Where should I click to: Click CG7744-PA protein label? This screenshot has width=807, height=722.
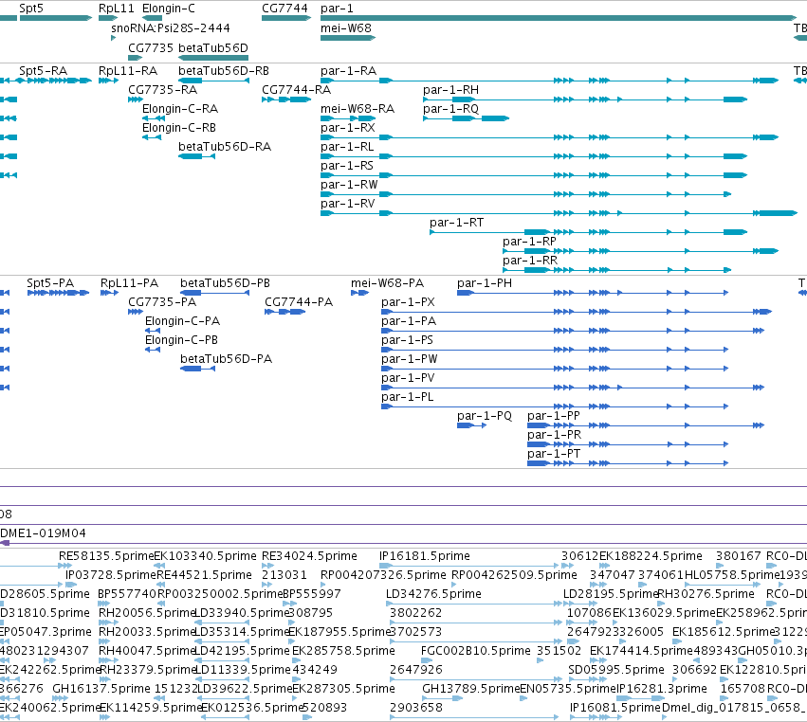pos(299,302)
